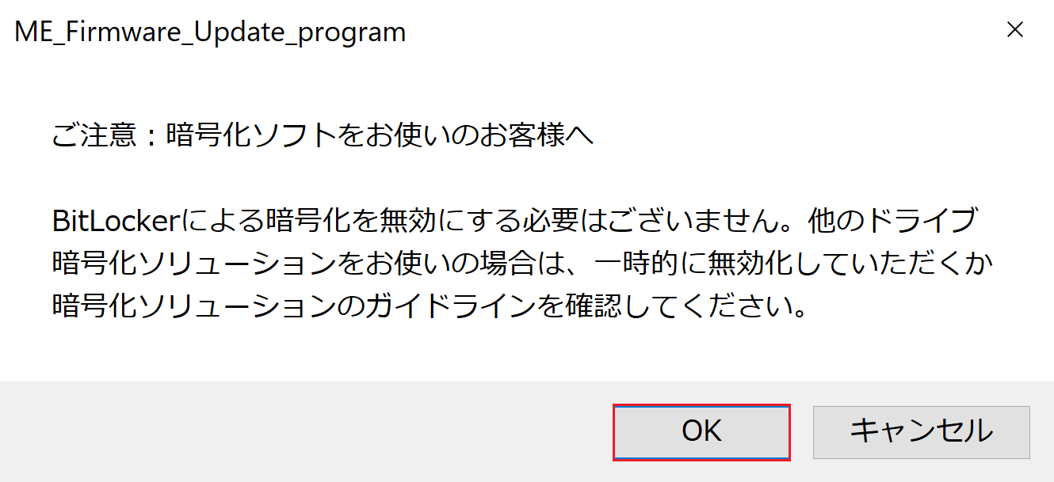Click the 一時的に phrase in the second line
Image resolution: width=1054 pixels, height=482 pixels.
coord(651,263)
